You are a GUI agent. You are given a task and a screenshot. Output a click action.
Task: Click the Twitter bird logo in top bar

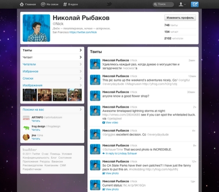109,4
